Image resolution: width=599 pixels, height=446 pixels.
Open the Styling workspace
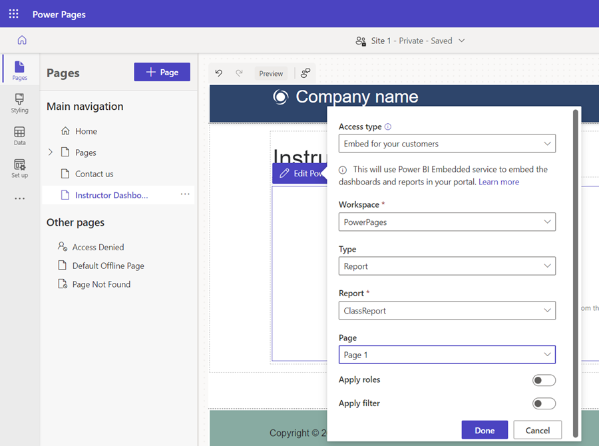coord(19,103)
